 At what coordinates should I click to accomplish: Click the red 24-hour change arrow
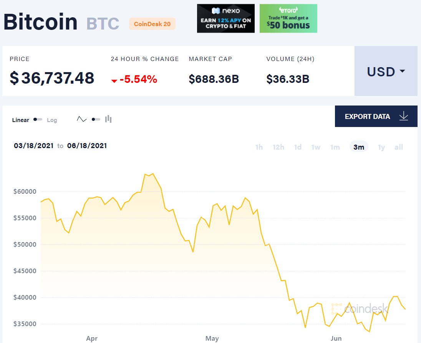click(114, 81)
